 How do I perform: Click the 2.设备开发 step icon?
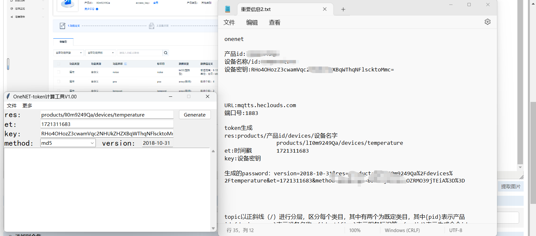pyautogui.click(x=151, y=26)
